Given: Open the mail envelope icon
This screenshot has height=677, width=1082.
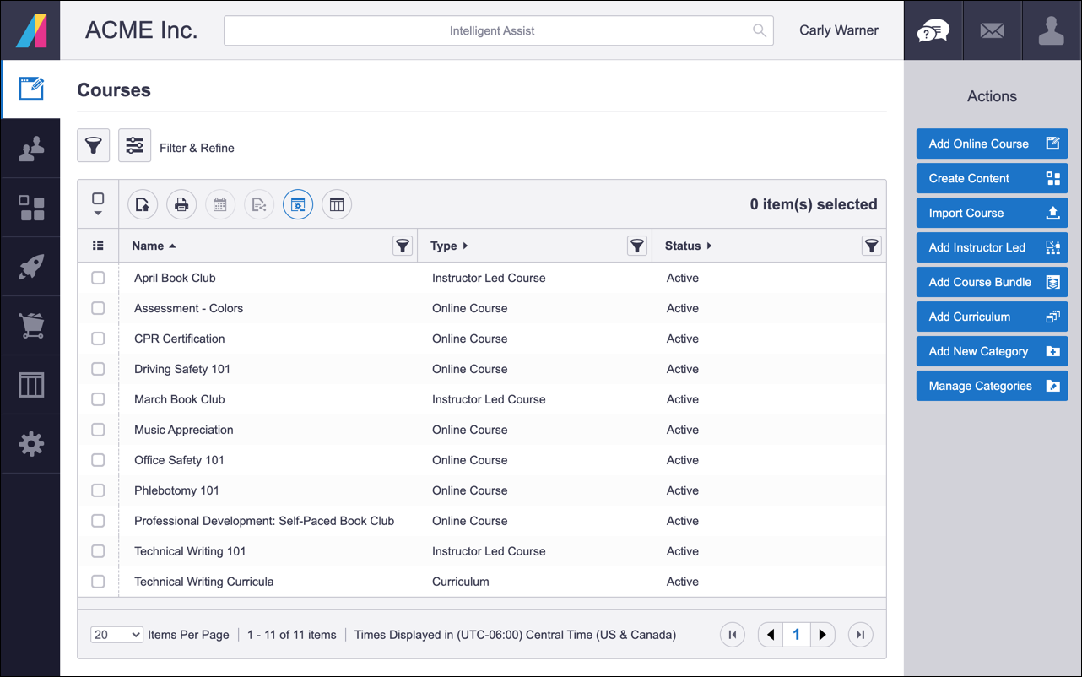Looking at the screenshot, I should point(993,31).
